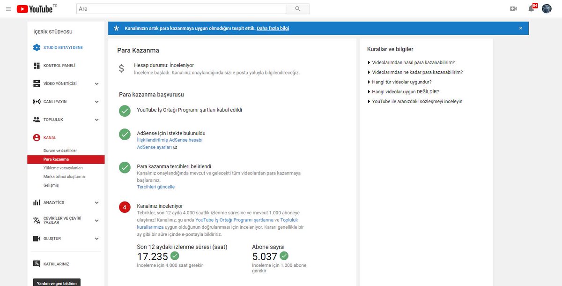Click the Canlı Yayın broadcast icon

tap(37, 102)
